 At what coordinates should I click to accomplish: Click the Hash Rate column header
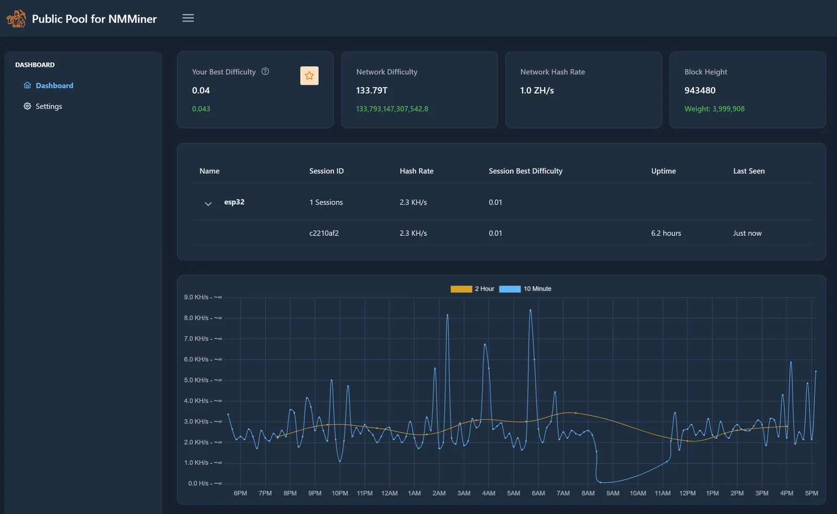tap(416, 171)
